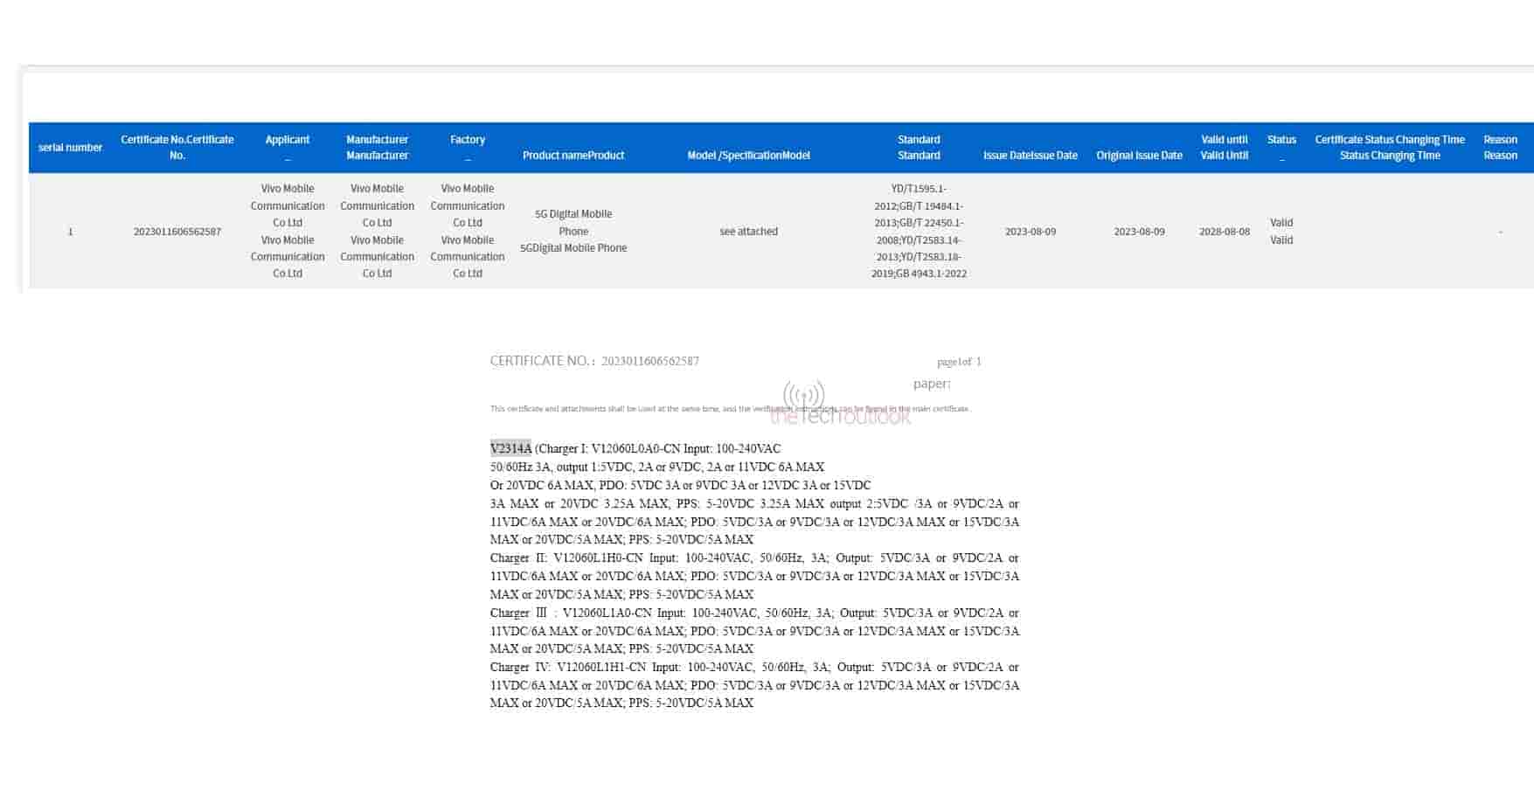Select the 'Certificate No.' column header
The height and width of the screenshot is (804, 1534).
coord(177,148)
